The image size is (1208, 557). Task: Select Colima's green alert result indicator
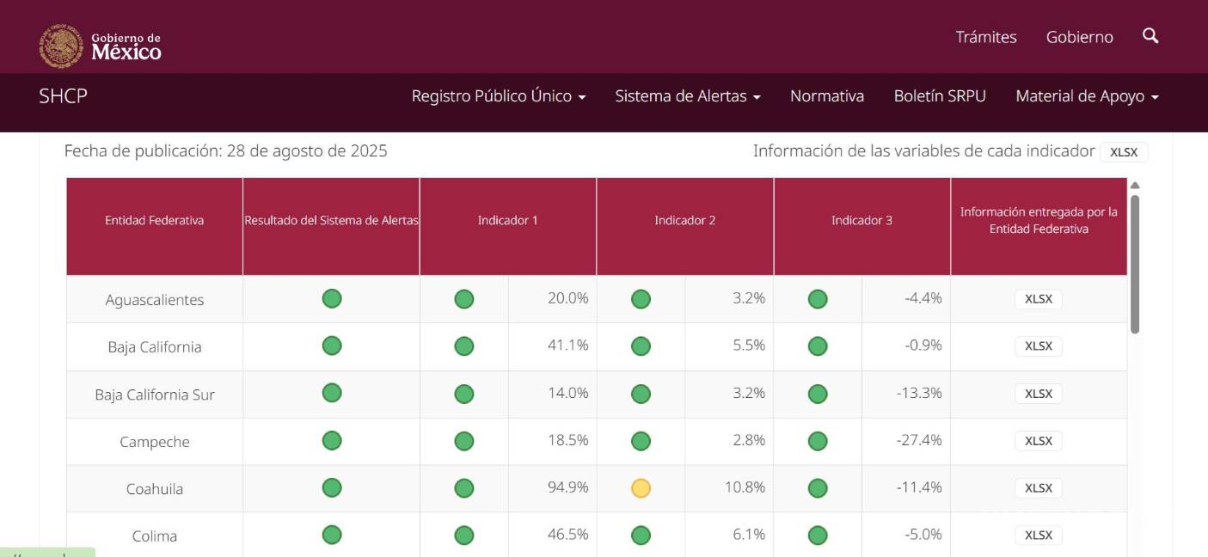point(332,535)
